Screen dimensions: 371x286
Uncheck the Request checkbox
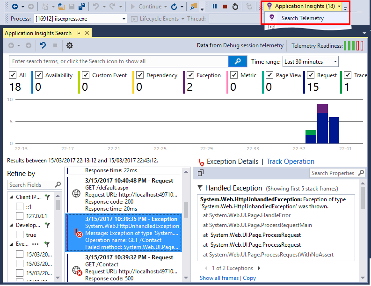pyautogui.click(x=311, y=75)
